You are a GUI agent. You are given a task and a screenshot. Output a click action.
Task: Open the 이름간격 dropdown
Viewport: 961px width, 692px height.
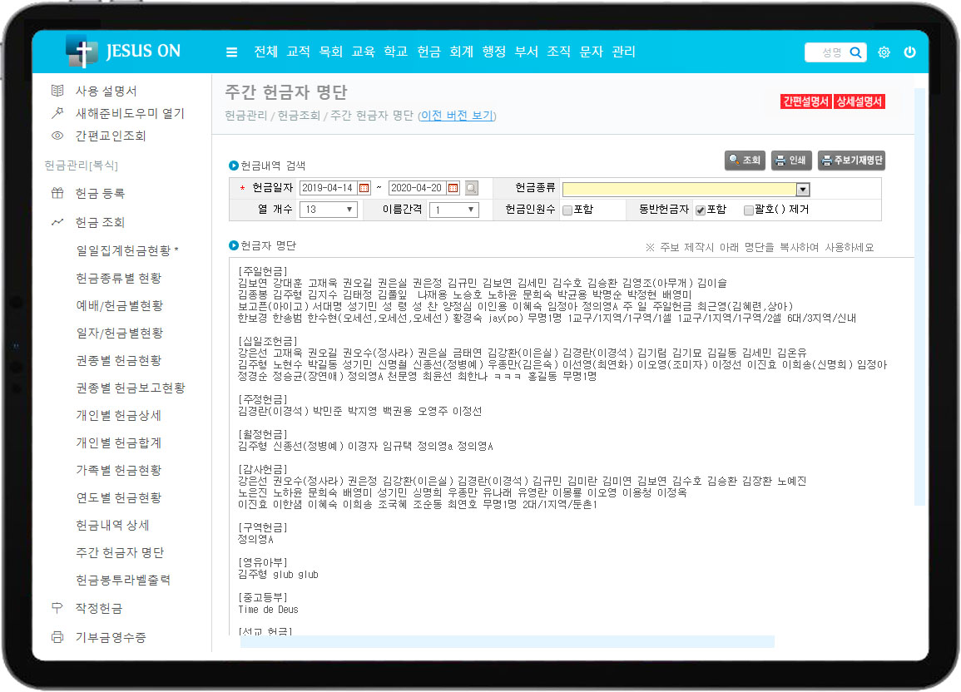pyautogui.click(x=453, y=210)
